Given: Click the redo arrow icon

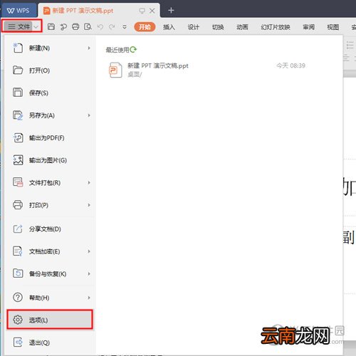Looking at the screenshot, I should click(x=112, y=26).
